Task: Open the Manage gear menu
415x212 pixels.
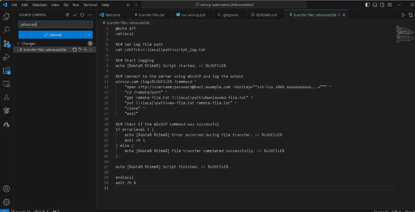Action: 6,202
